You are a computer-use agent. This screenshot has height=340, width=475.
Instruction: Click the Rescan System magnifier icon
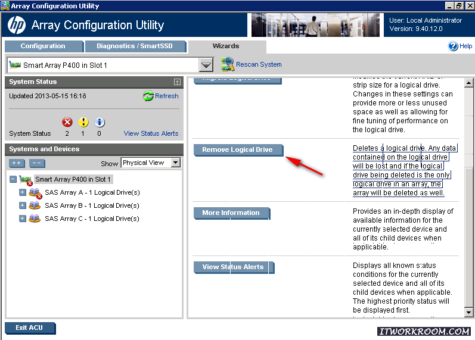tap(227, 64)
